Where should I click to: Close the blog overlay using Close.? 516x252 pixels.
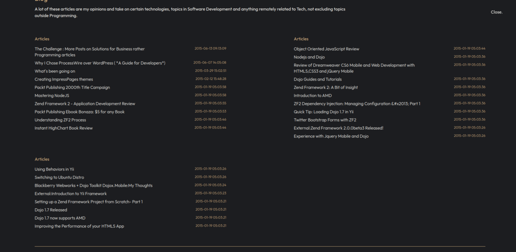[x=496, y=12]
